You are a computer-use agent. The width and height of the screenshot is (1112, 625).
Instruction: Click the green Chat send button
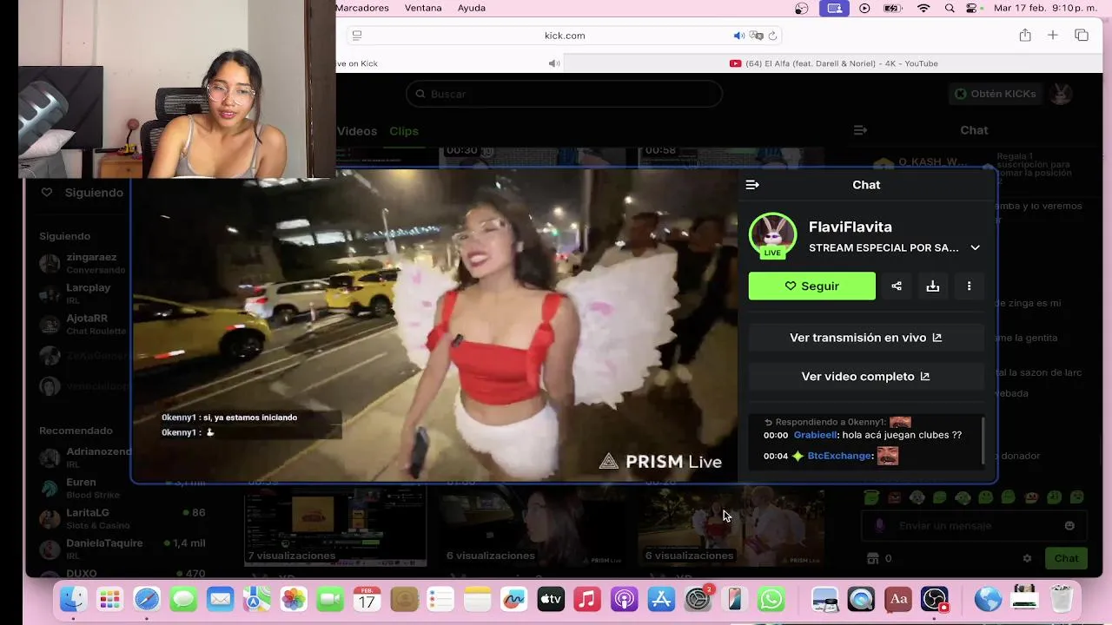click(x=1066, y=558)
